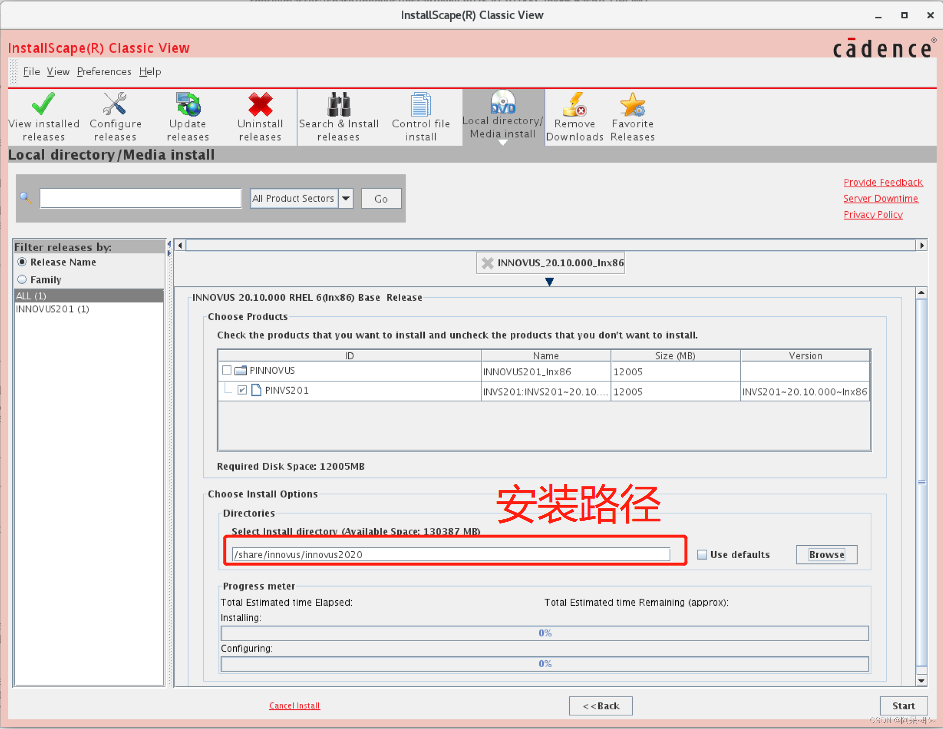Collapse the release panel with down triangle
Screen dimensions: 943x729
tap(549, 281)
